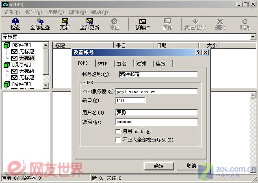Sort by the 日期 column header

tap(176, 45)
